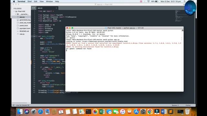
Task: Open System Preferences gear in Dock
Action: [143, 112]
